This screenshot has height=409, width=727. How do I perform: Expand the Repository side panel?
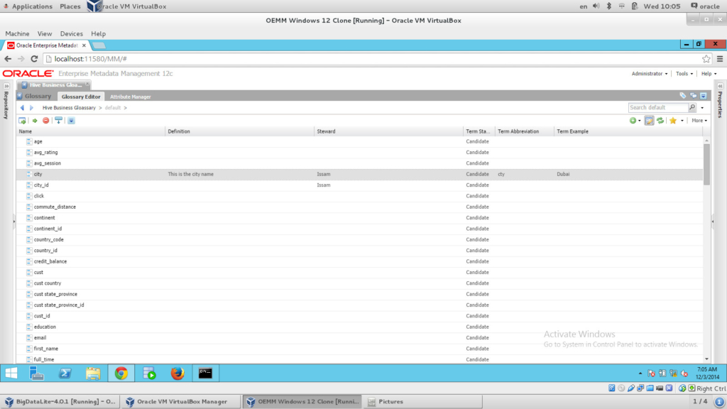click(6, 86)
